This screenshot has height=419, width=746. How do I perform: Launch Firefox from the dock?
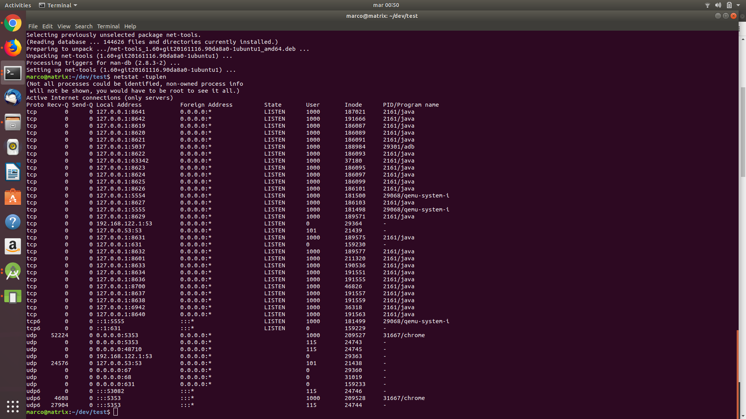(13, 48)
